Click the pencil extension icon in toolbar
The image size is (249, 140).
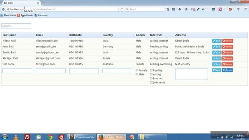198,9
